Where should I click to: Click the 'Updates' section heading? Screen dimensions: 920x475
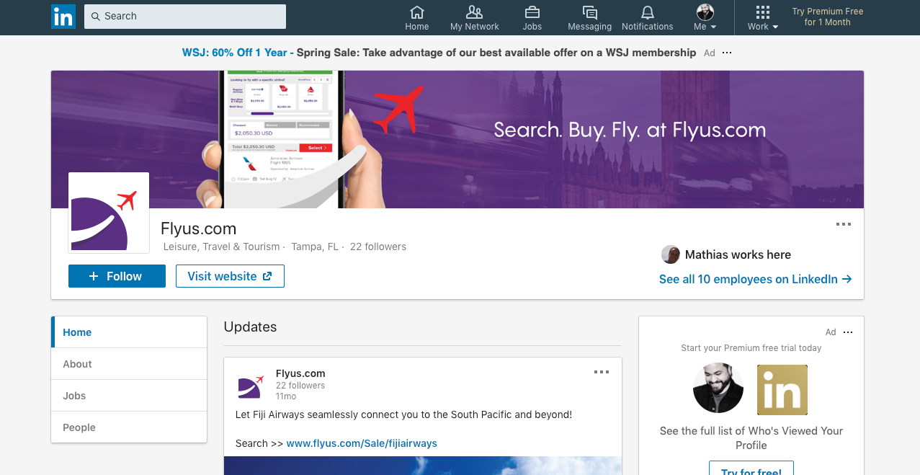pyautogui.click(x=250, y=327)
